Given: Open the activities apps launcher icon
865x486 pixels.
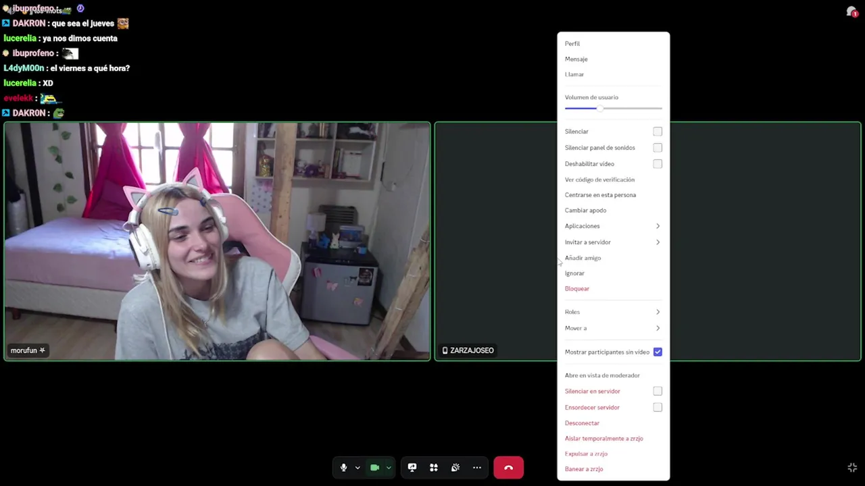Looking at the screenshot, I should (434, 468).
